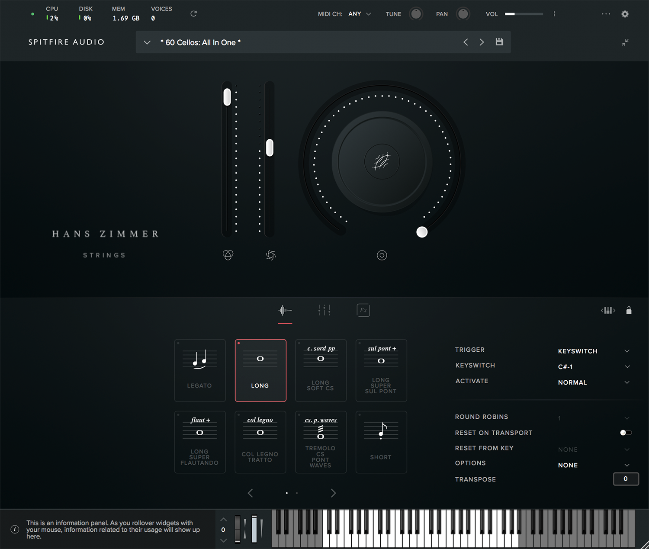Toggle the Reset On Transport switch

point(626,433)
